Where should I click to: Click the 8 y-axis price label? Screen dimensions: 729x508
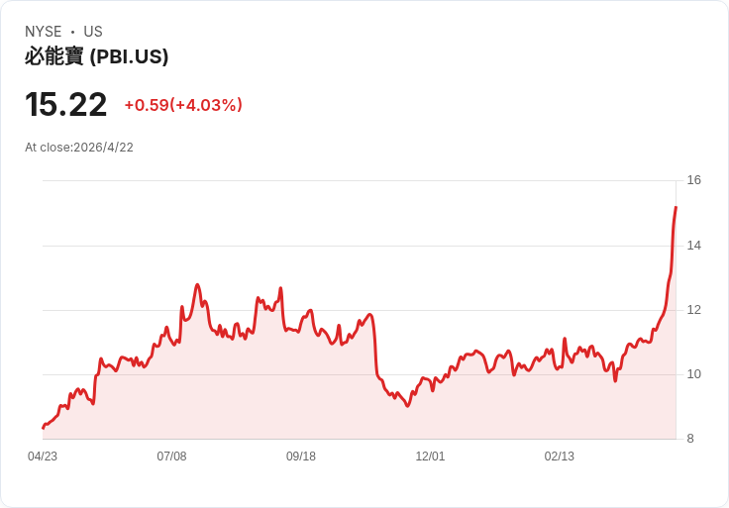pyautogui.click(x=690, y=439)
